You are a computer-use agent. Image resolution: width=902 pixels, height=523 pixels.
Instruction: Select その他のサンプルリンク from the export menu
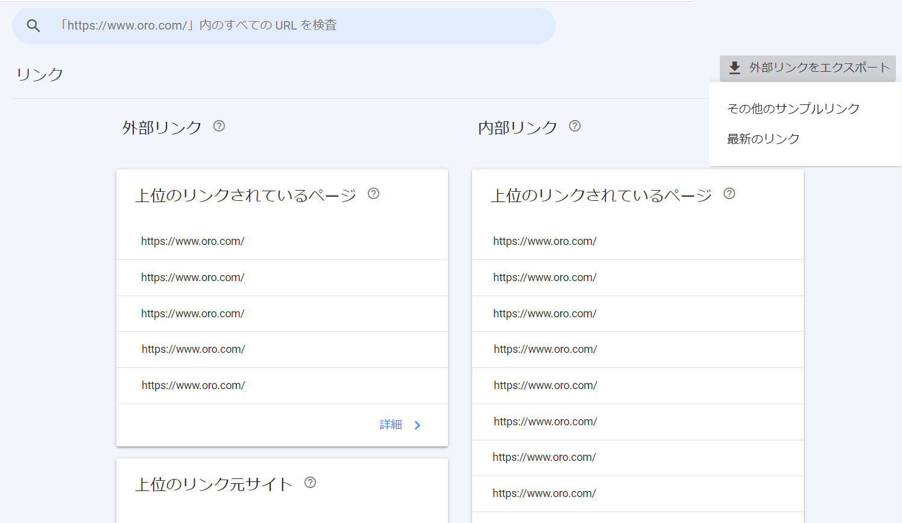(x=793, y=108)
